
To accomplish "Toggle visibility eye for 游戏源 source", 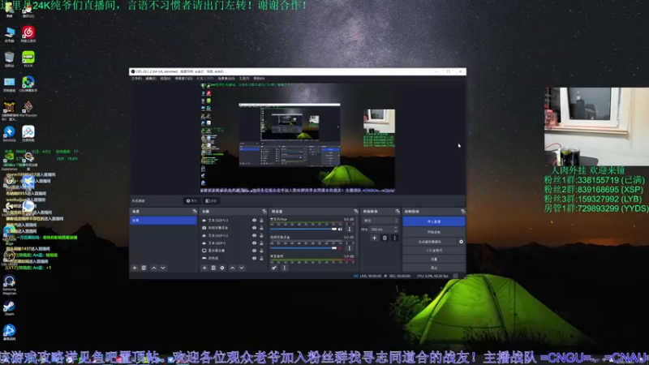I will [254, 258].
